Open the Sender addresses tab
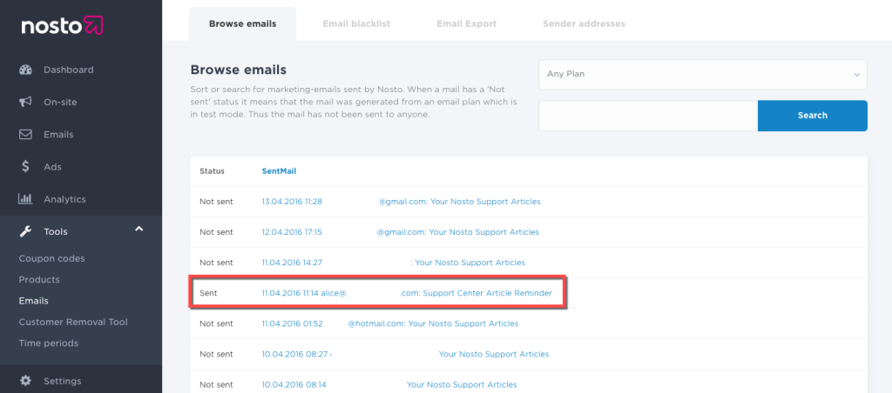 584,23
